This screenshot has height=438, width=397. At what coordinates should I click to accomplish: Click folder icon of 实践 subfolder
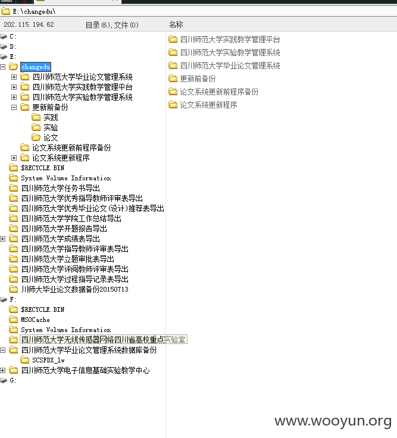36,117
